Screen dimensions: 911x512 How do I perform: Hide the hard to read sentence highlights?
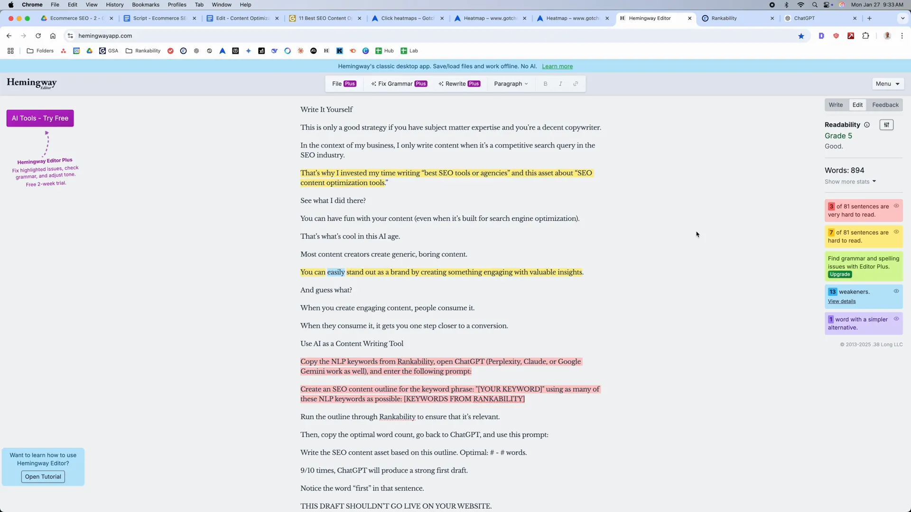897,232
